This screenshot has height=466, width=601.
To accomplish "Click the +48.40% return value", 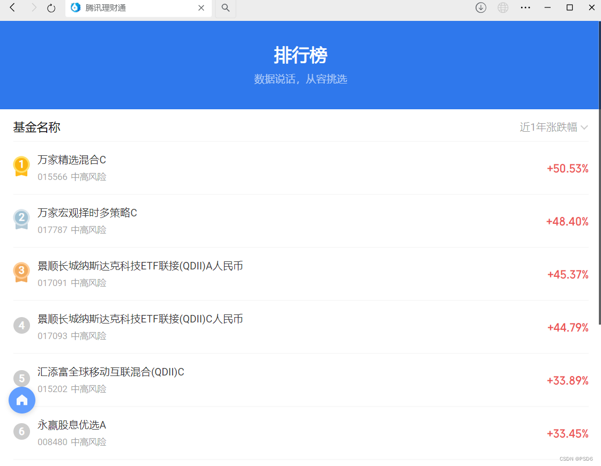I will 567,221.
